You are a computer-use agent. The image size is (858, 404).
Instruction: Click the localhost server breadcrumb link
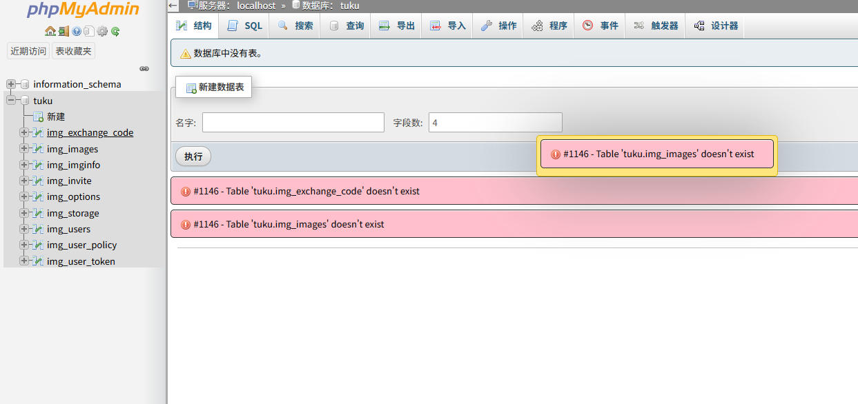click(256, 6)
